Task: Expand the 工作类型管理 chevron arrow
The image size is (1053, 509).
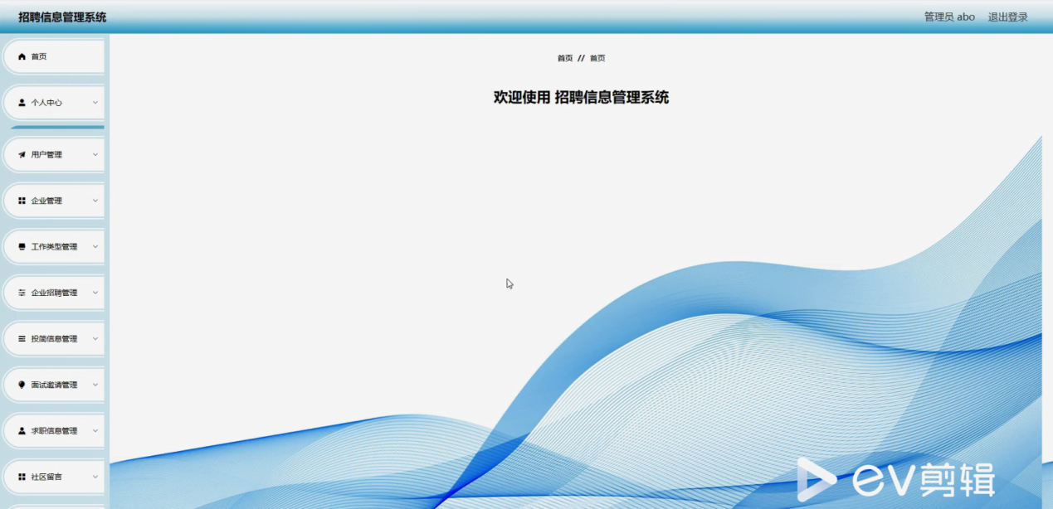Action: point(95,246)
